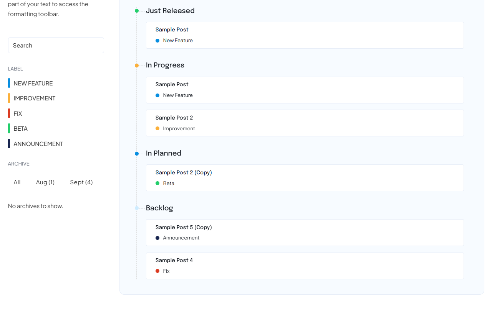
Task: Click the Backlog section heading
Action: 159,208
